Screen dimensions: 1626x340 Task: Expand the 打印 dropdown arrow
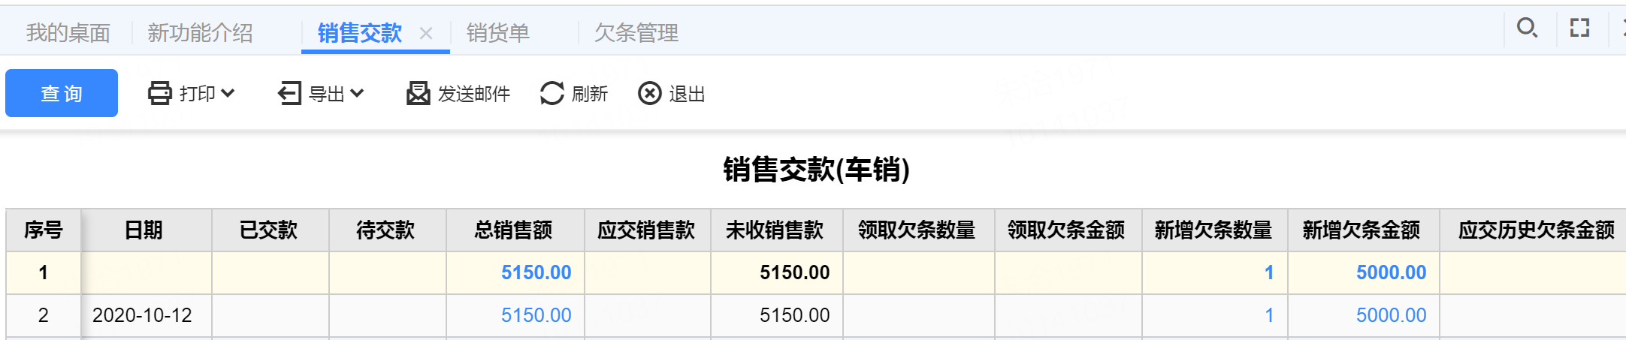point(228,93)
